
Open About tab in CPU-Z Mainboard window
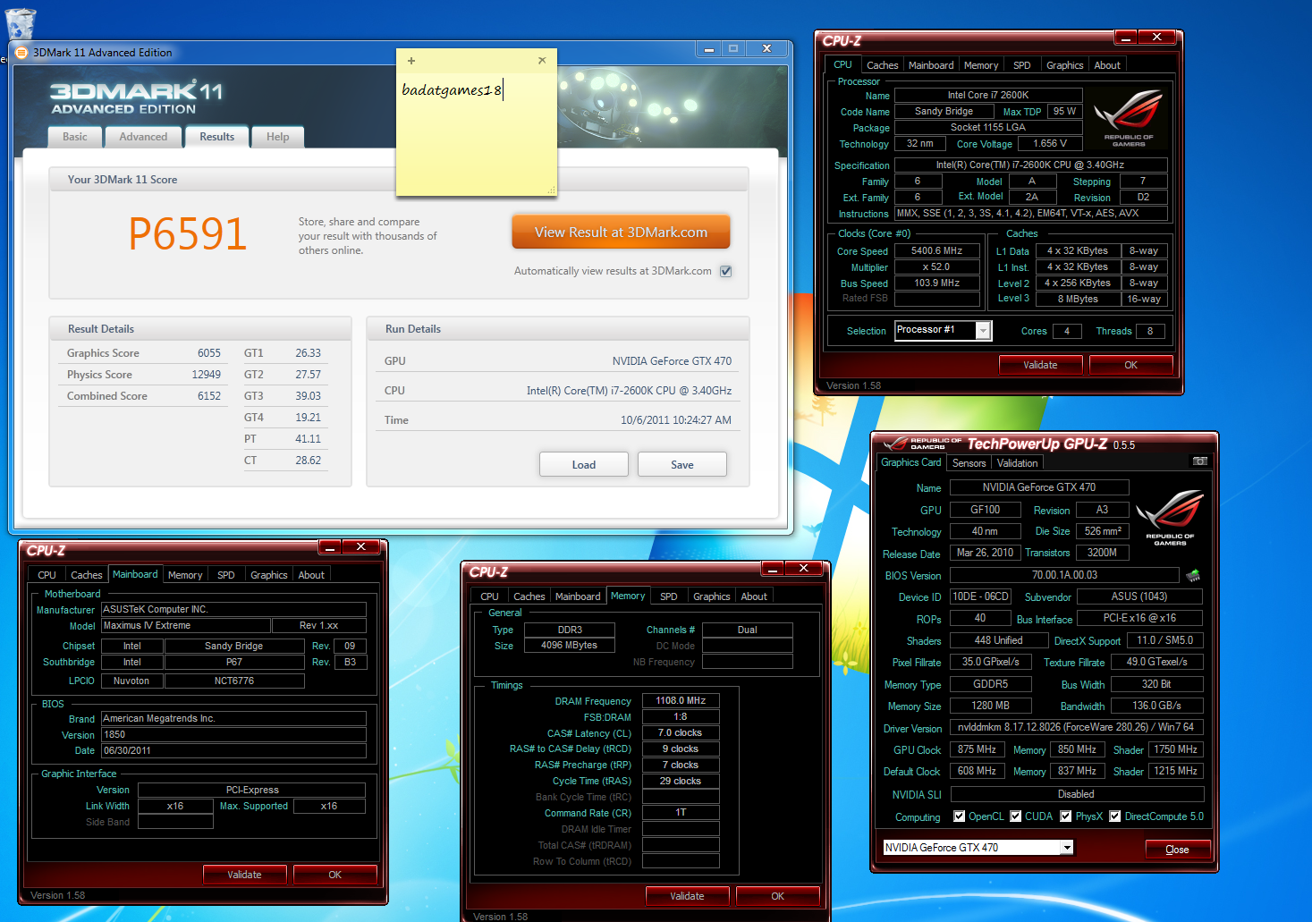pyautogui.click(x=311, y=575)
